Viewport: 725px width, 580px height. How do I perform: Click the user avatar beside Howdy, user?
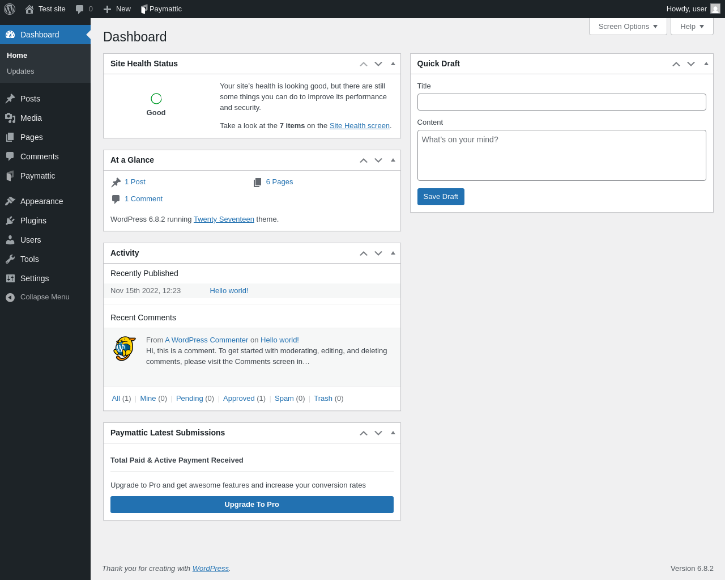715,9
